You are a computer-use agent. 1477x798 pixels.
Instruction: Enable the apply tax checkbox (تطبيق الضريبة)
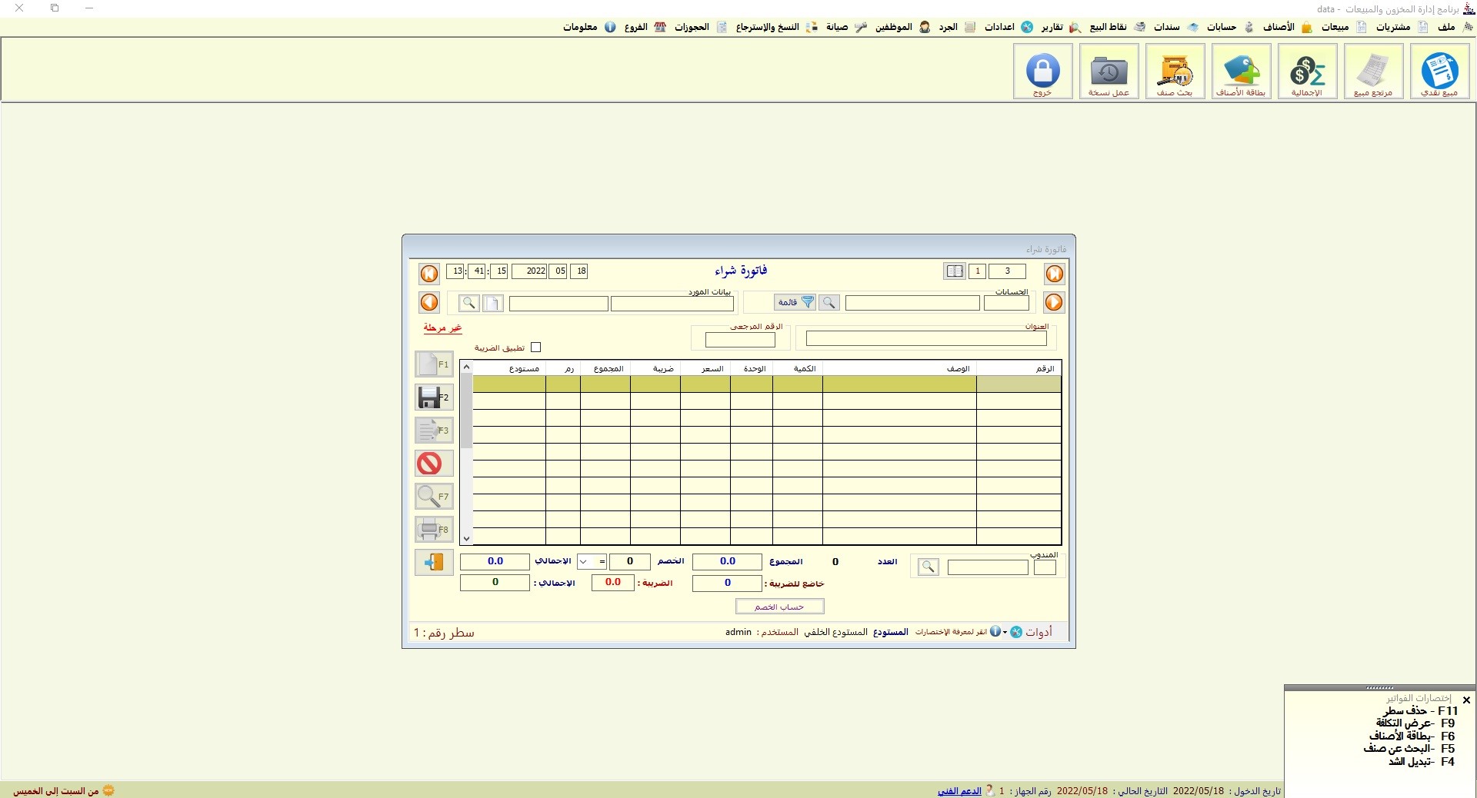[x=536, y=347]
